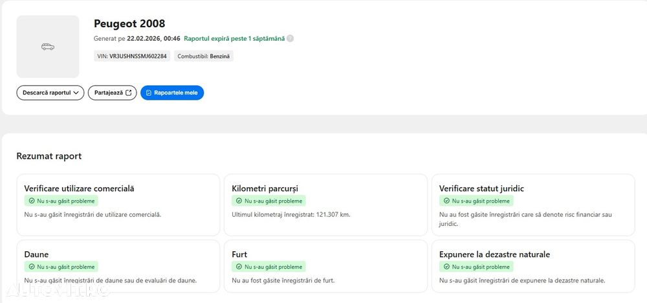Open the Kilometri parcurși card
The image size is (647, 303).
(x=325, y=205)
